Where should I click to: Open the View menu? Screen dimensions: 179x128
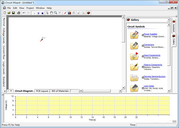click(21, 8)
